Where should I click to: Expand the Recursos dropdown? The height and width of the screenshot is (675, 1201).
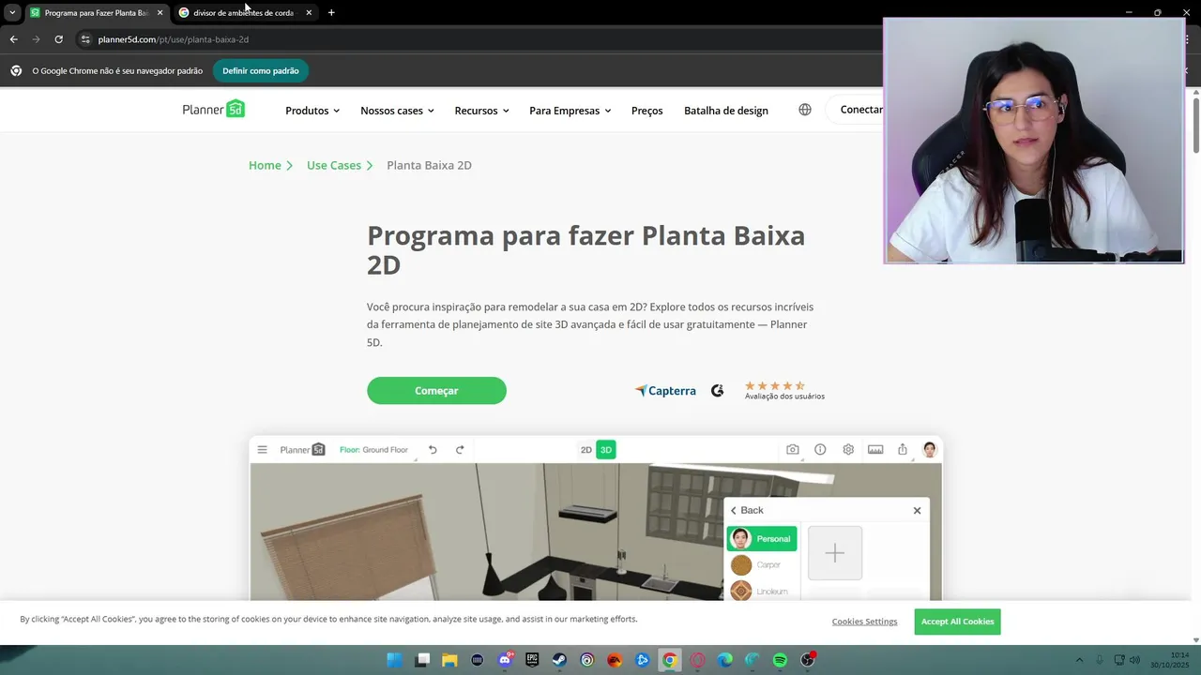pyautogui.click(x=481, y=111)
